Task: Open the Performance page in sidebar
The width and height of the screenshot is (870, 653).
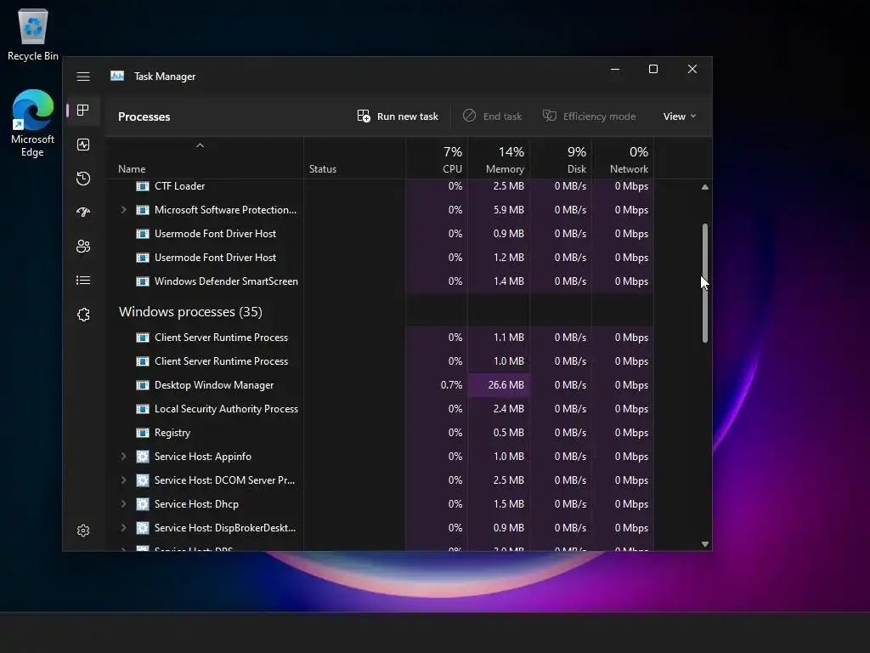Action: 83,145
